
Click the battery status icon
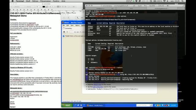(155, 1)
